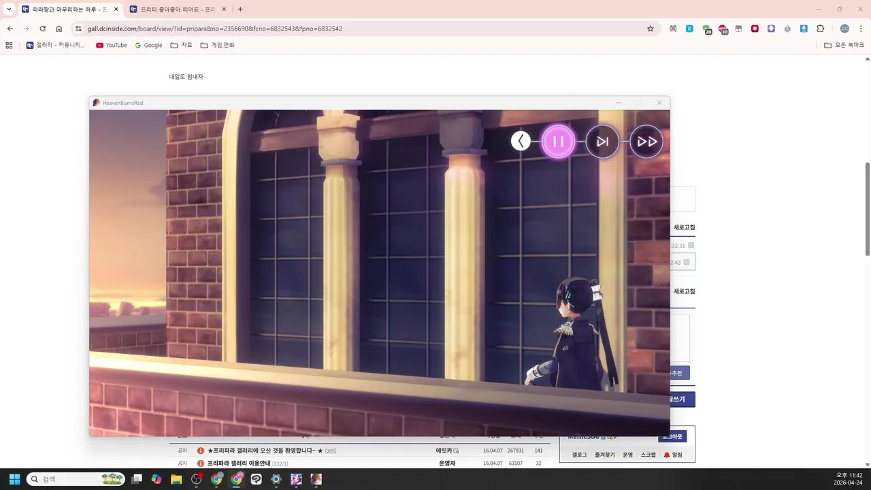Open the screenshot capture extension icon
The height and width of the screenshot is (490, 871).
[x=673, y=29]
